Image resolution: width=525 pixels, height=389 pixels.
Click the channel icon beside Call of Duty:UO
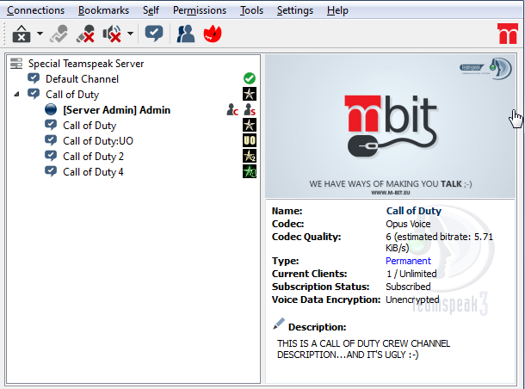pyautogui.click(x=51, y=140)
